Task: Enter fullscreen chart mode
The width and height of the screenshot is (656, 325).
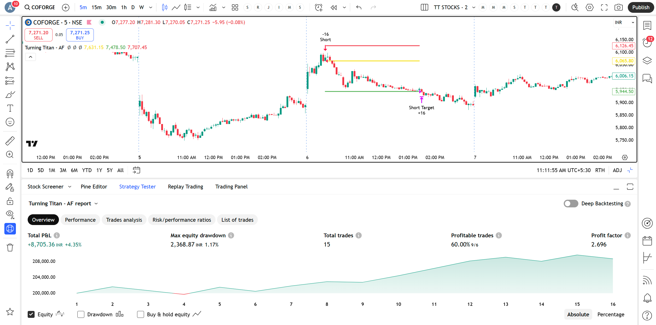Action: point(604,7)
